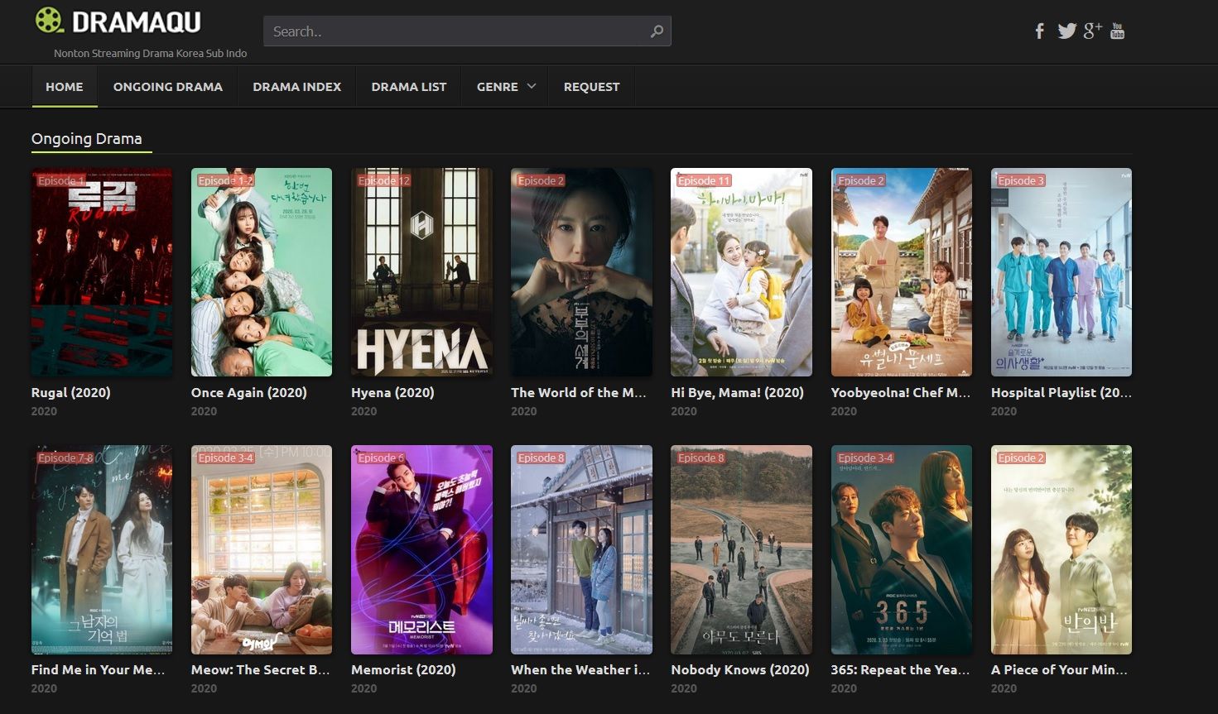
Task: Click the Episode 3 badge on Hospital Playlist
Action: click(1021, 180)
